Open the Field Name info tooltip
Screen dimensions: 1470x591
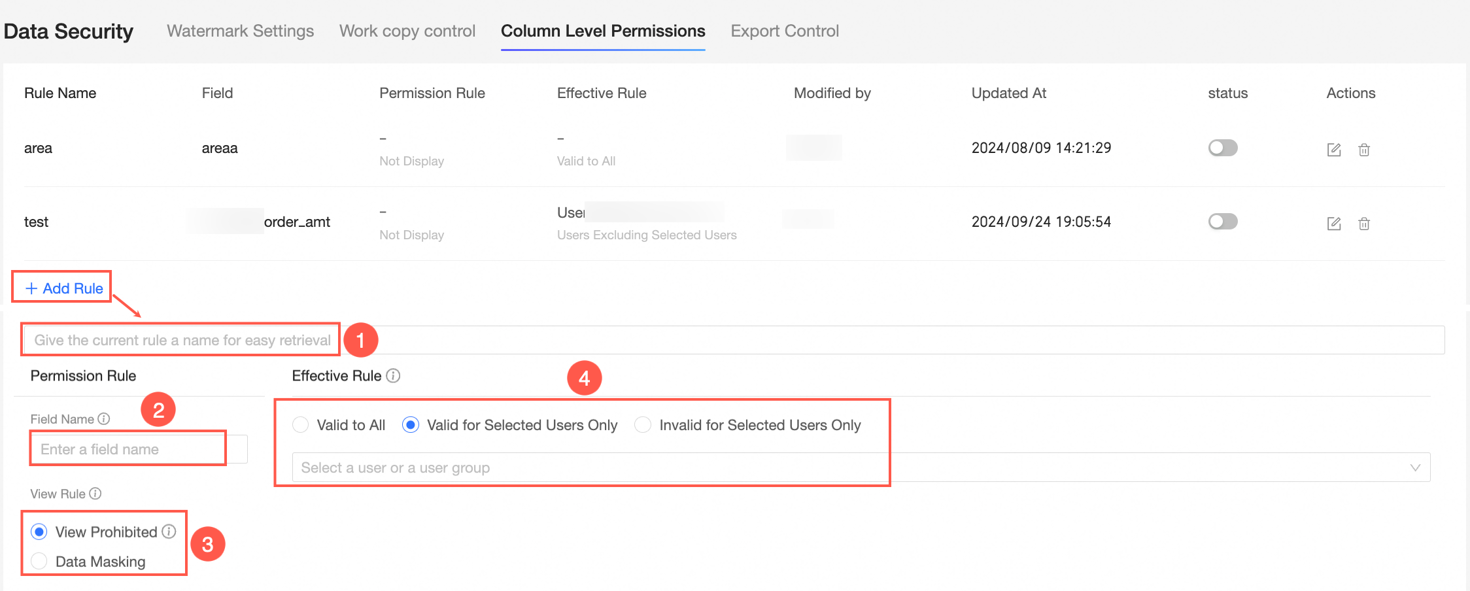(x=105, y=419)
